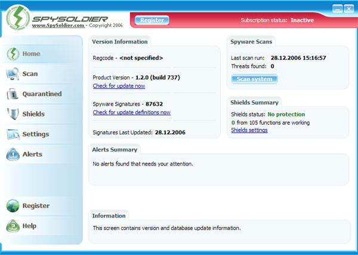
Task: Open the Settings section label
Action: 36,134
